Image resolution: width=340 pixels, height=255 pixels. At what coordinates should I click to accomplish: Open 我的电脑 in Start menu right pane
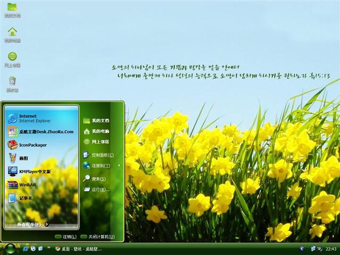pos(96,131)
